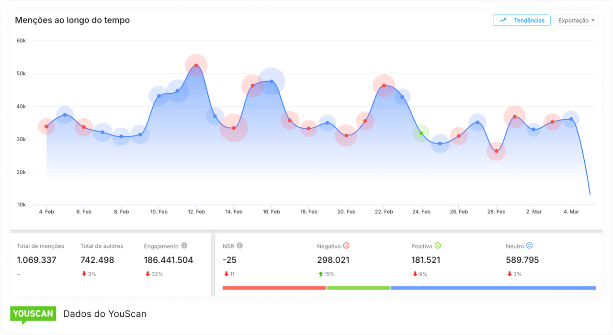Click the Engajamento info icon
The height and width of the screenshot is (335, 613).
pyautogui.click(x=184, y=246)
